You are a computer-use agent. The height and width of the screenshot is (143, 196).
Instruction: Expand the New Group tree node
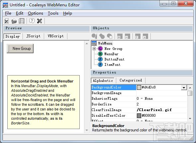94,49
